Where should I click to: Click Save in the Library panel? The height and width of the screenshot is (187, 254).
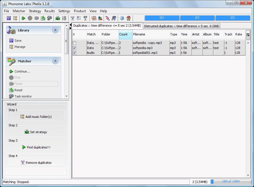[15, 41]
